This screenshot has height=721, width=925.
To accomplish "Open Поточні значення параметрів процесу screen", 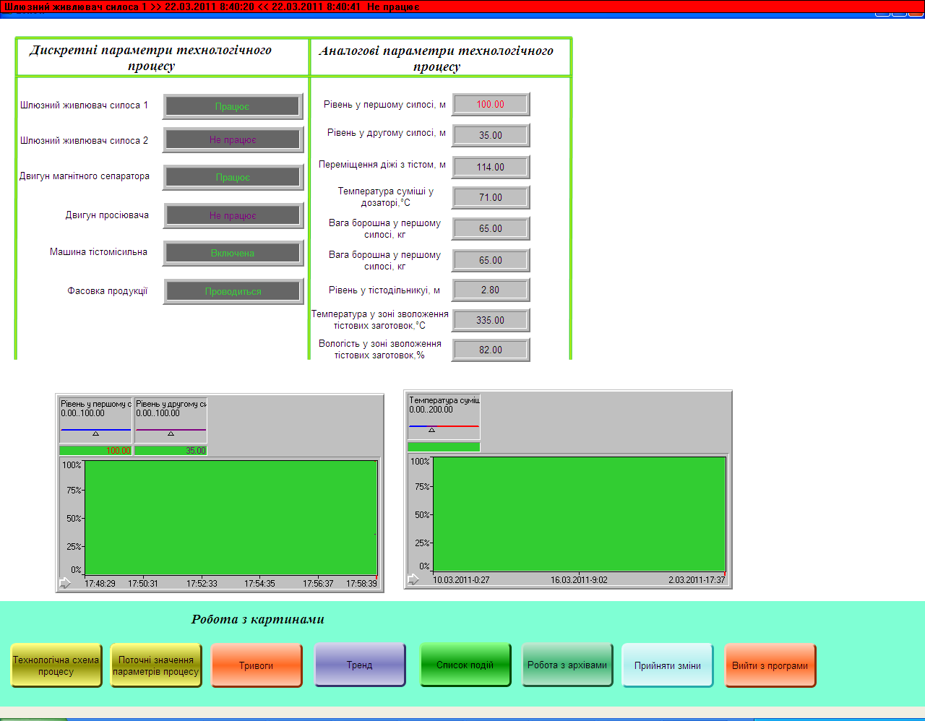I will point(156,665).
